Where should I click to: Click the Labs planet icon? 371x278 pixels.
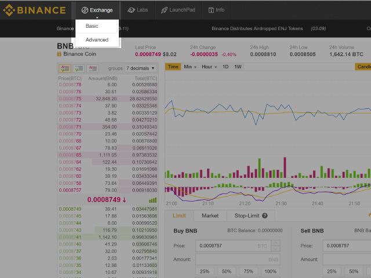pos(131,10)
